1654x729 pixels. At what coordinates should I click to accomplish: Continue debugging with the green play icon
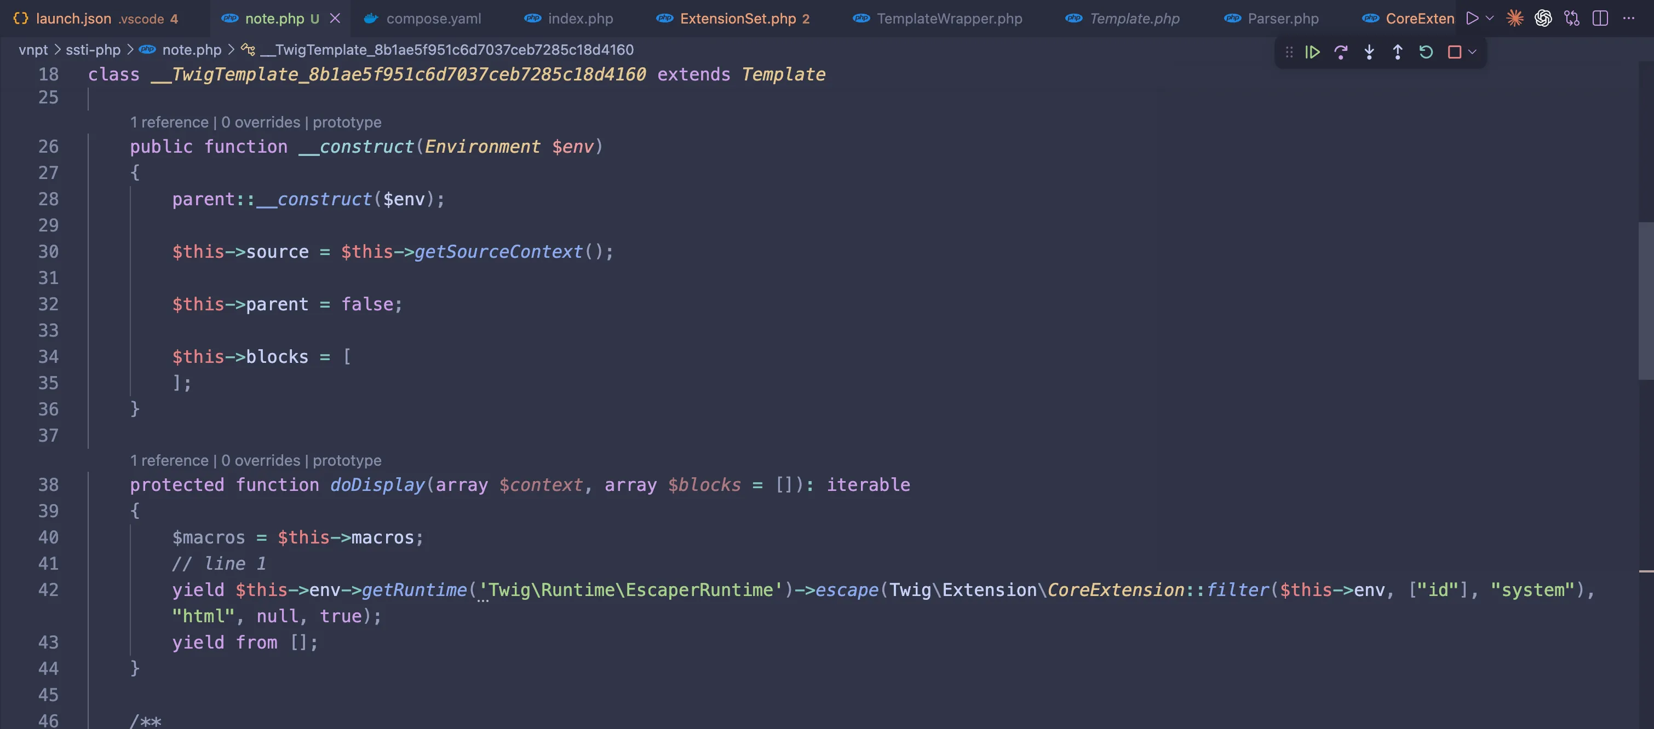1312,52
